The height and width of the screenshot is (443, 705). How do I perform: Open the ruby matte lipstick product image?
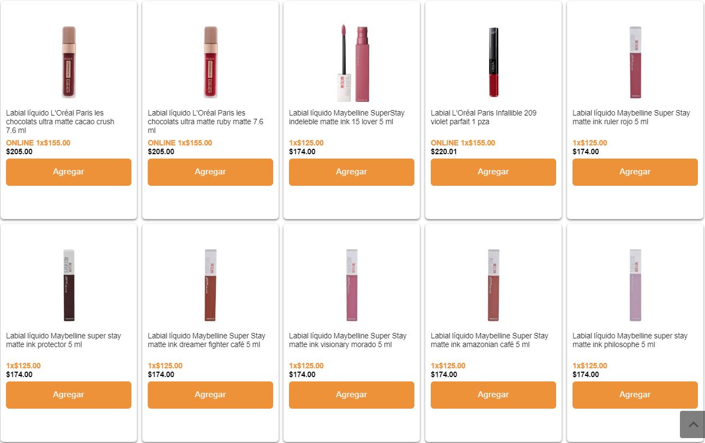[x=210, y=62]
